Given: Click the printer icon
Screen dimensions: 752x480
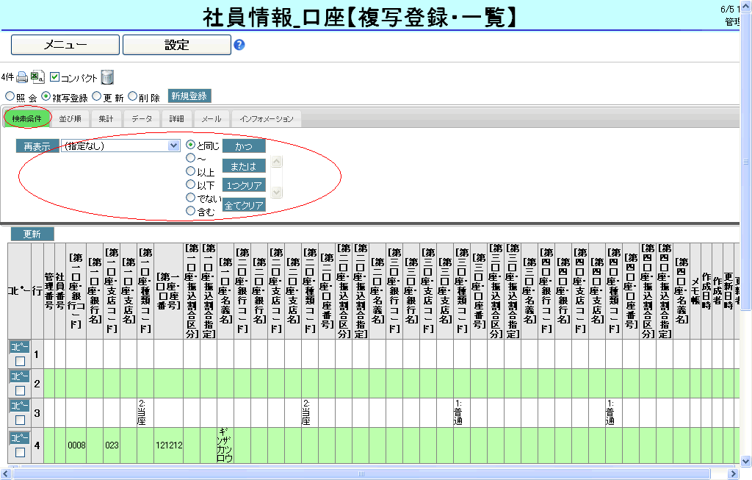Looking at the screenshot, I should [x=23, y=76].
